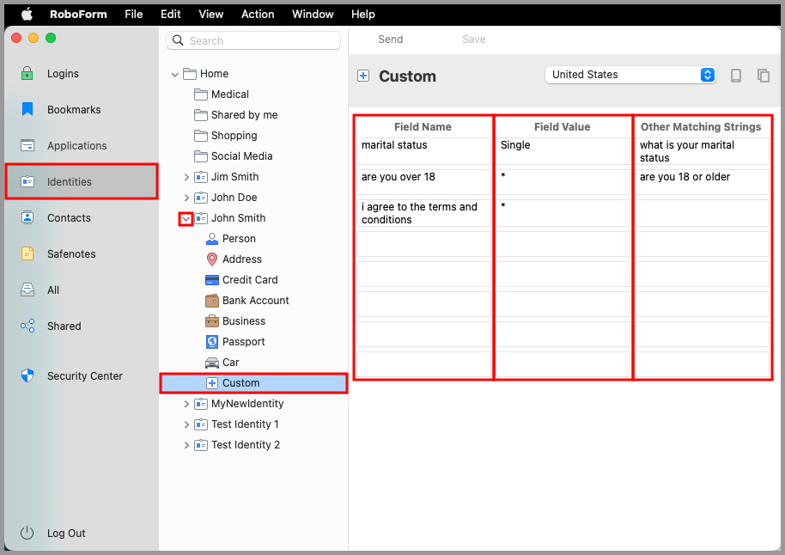Click the mobile device icon in header
This screenshot has height=555, width=785.
click(735, 75)
